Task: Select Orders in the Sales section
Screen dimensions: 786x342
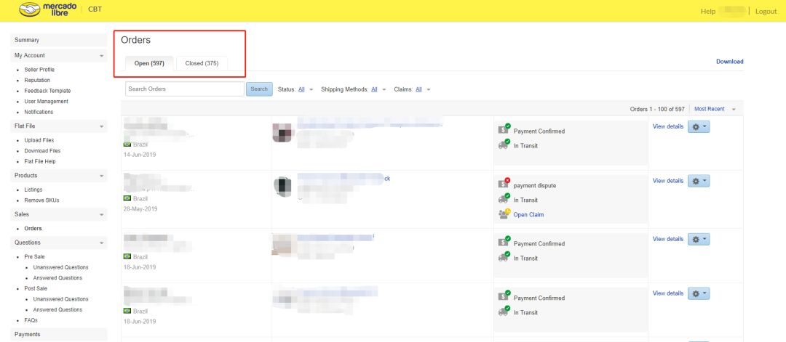Action: pos(33,229)
